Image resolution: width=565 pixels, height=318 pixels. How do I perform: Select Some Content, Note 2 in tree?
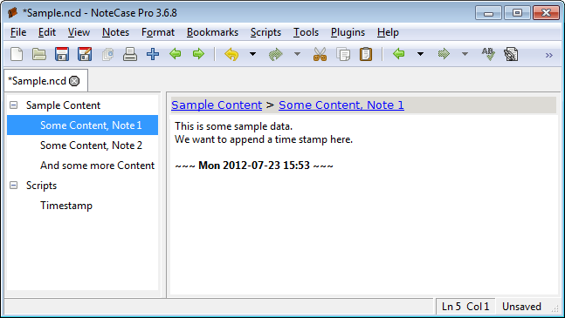click(x=91, y=145)
